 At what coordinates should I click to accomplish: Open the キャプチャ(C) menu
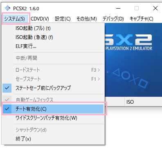(x=142, y=18)
